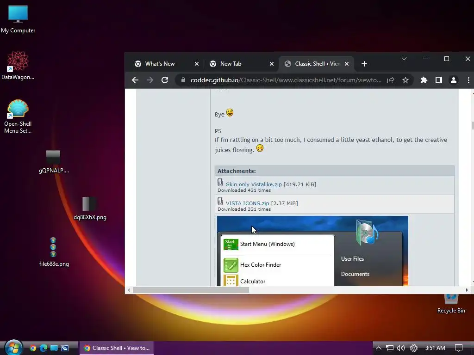This screenshot has height=355, width=474.
Task: Open Chrome Extensions puzzle icon
Action: click(424, 80)
